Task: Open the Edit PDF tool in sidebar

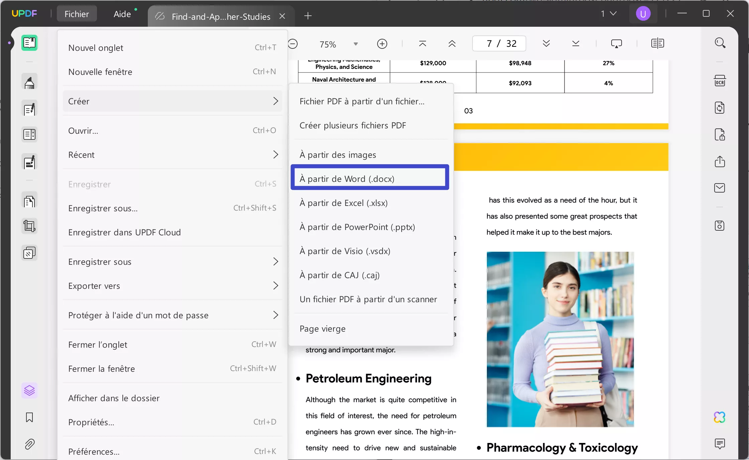Action: 29,109
